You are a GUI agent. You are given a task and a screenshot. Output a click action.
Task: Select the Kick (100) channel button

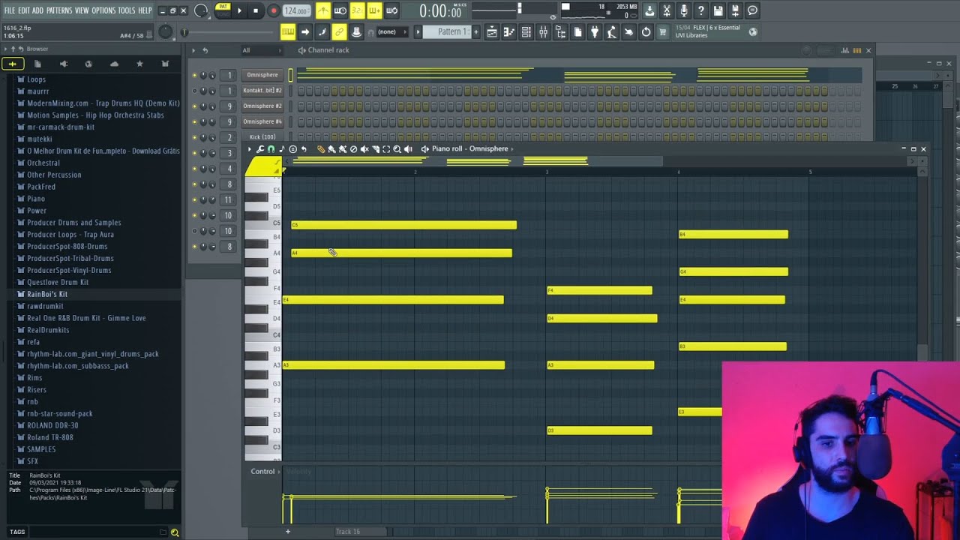point(262,137)
